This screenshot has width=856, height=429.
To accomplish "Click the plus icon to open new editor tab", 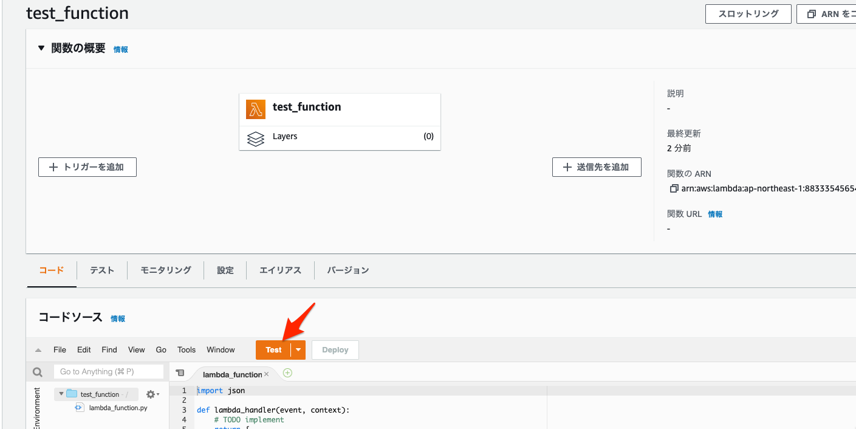I will (287, 372).
